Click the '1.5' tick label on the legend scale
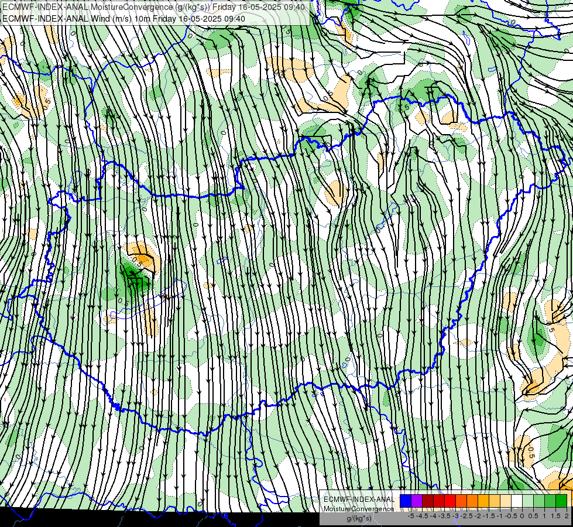This screenshot has width=573, height=527. click(x=556, y=516)
